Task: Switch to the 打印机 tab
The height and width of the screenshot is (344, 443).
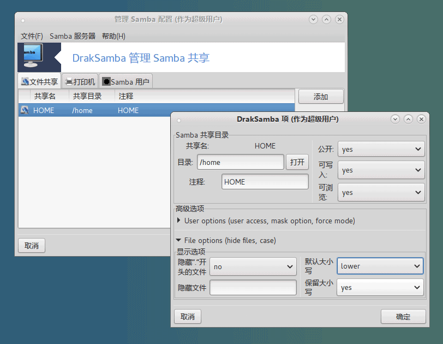Action: (80, 82)
